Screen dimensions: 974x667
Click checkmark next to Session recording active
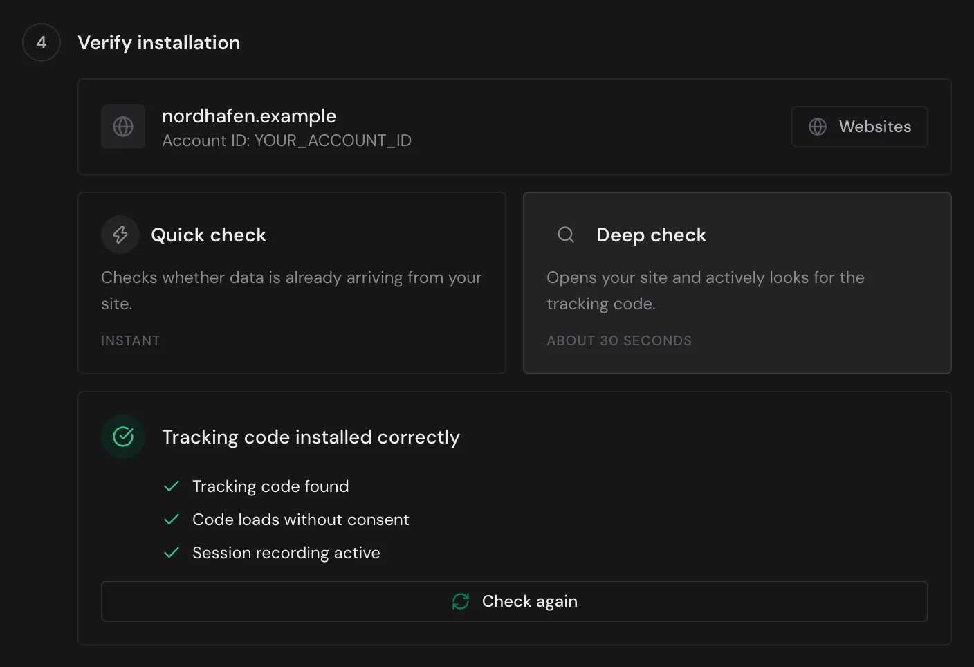pyautogui.click(x=172, y=553)
